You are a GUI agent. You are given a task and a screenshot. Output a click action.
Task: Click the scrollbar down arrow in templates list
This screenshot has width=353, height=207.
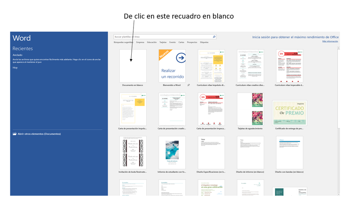(338, 194)
